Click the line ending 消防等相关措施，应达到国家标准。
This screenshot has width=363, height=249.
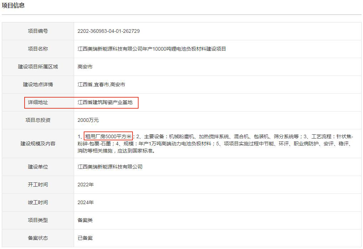(116, 151)
